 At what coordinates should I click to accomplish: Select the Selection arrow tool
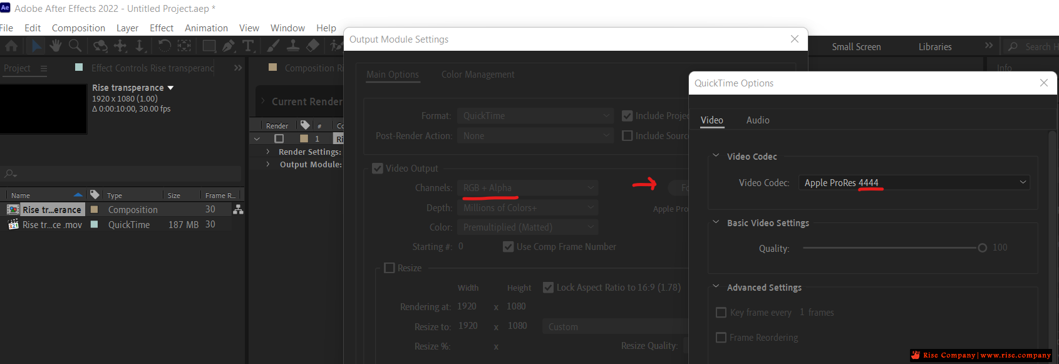tap(37, 46)
